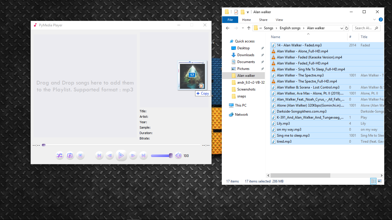Click the song seek bar handle
392x220 pixels.
click(44, 145)
